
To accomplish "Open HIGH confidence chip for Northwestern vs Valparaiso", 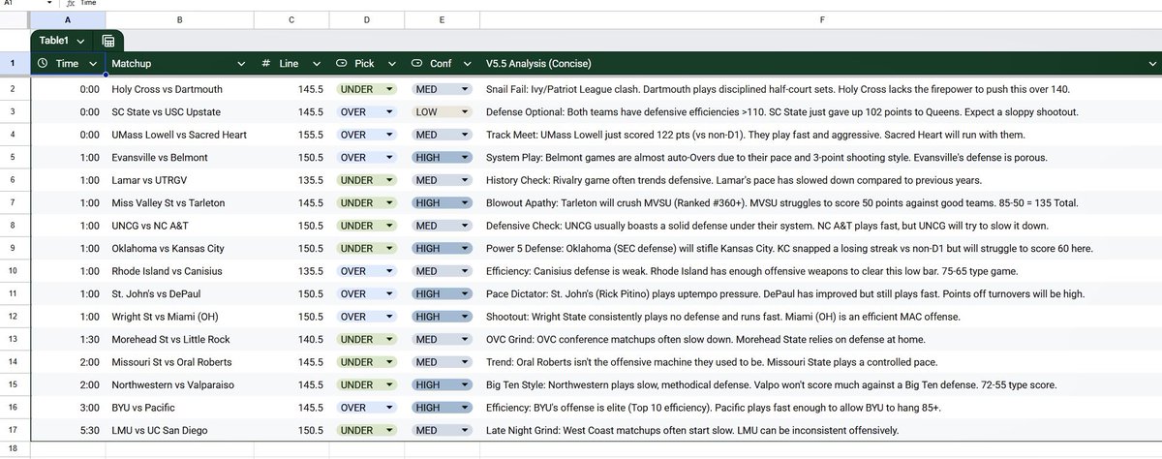I will tap(442, 384).
